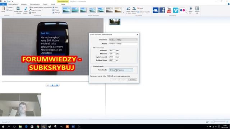230x129 pixels.
Task: Click the Nazwa name input field
Action: click(x=123, y=44)
